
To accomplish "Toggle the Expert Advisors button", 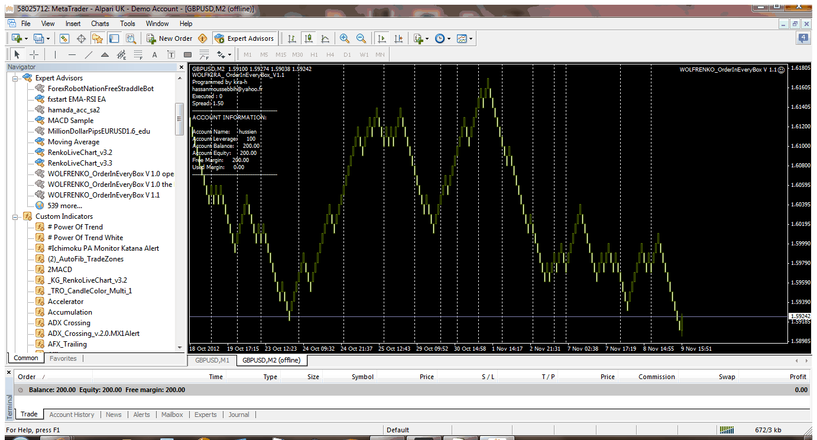I will coord(244,38).
